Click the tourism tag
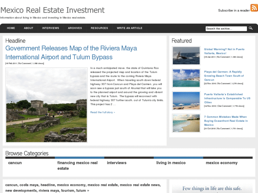This screenshot has width=258, height=193. click(x=67, y=191)
